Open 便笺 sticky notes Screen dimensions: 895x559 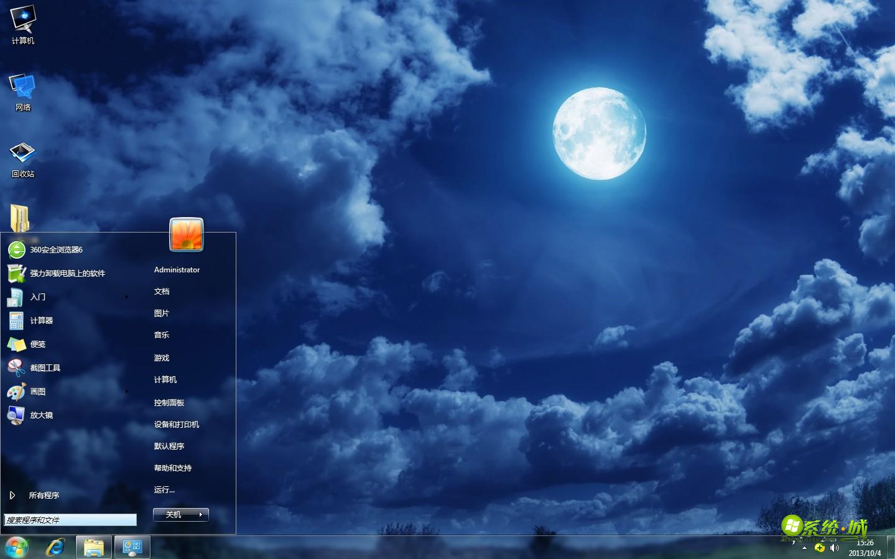[37, 344]
